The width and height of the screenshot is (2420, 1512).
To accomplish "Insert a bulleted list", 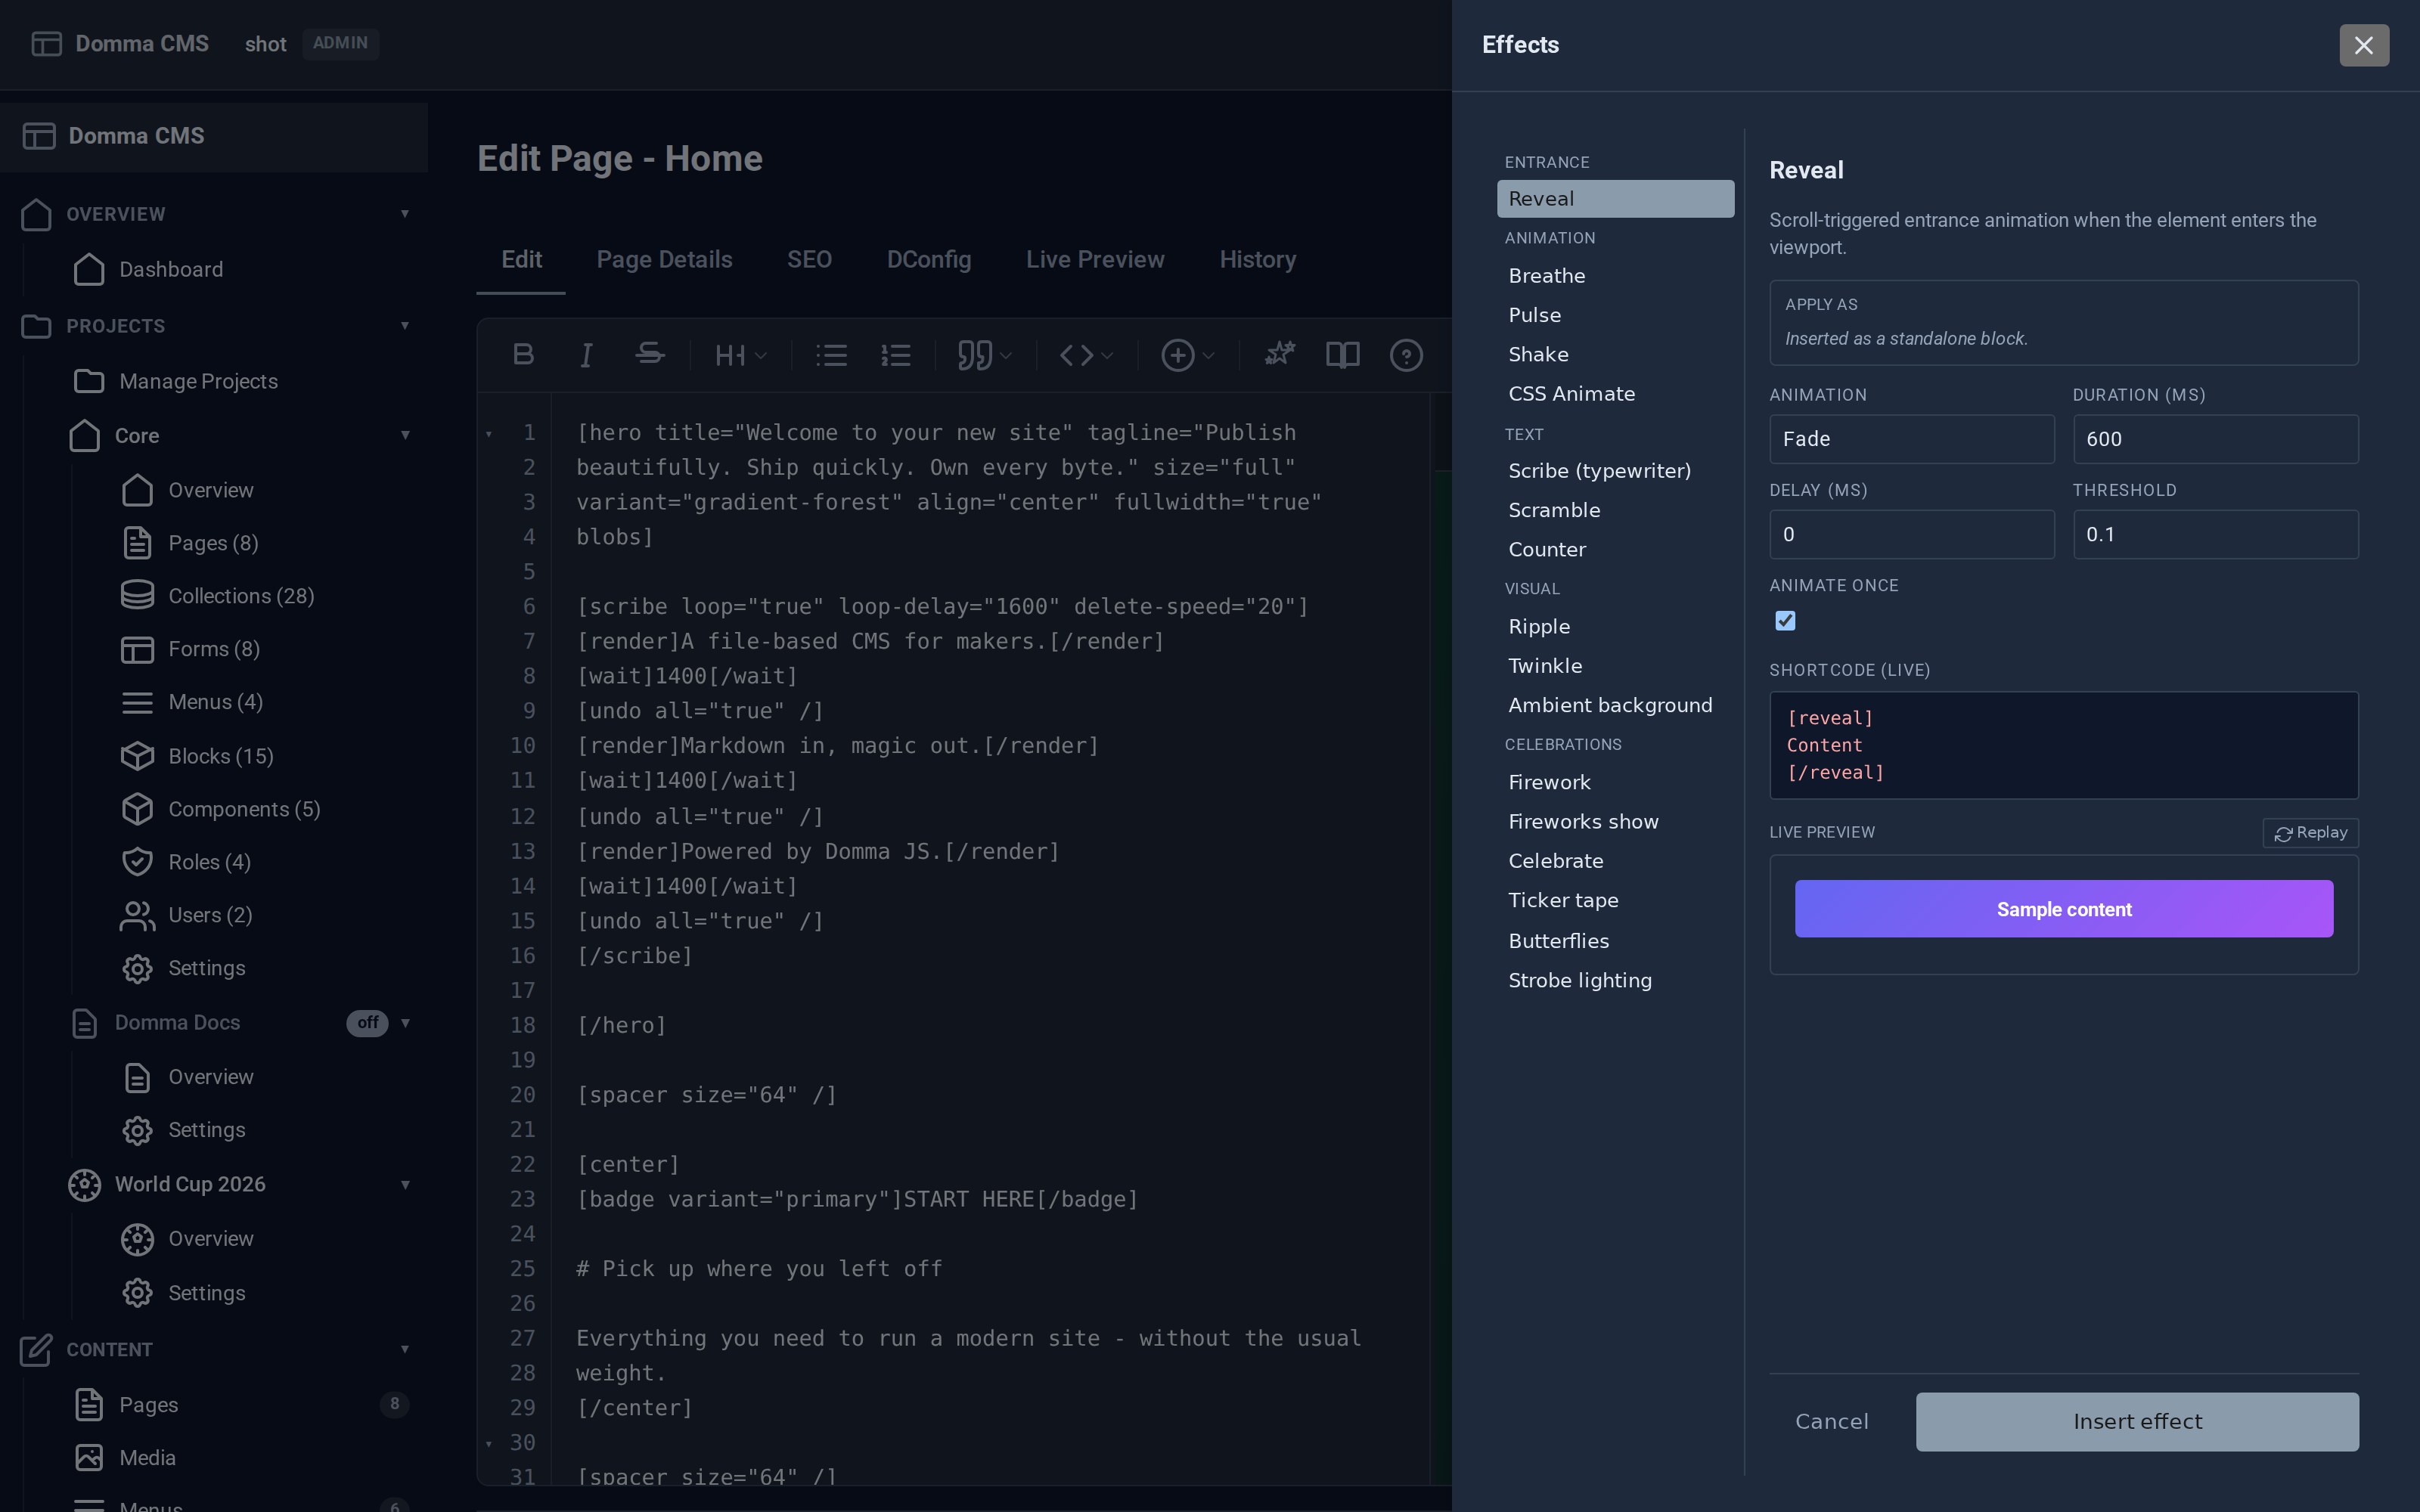I will (831, 355).
